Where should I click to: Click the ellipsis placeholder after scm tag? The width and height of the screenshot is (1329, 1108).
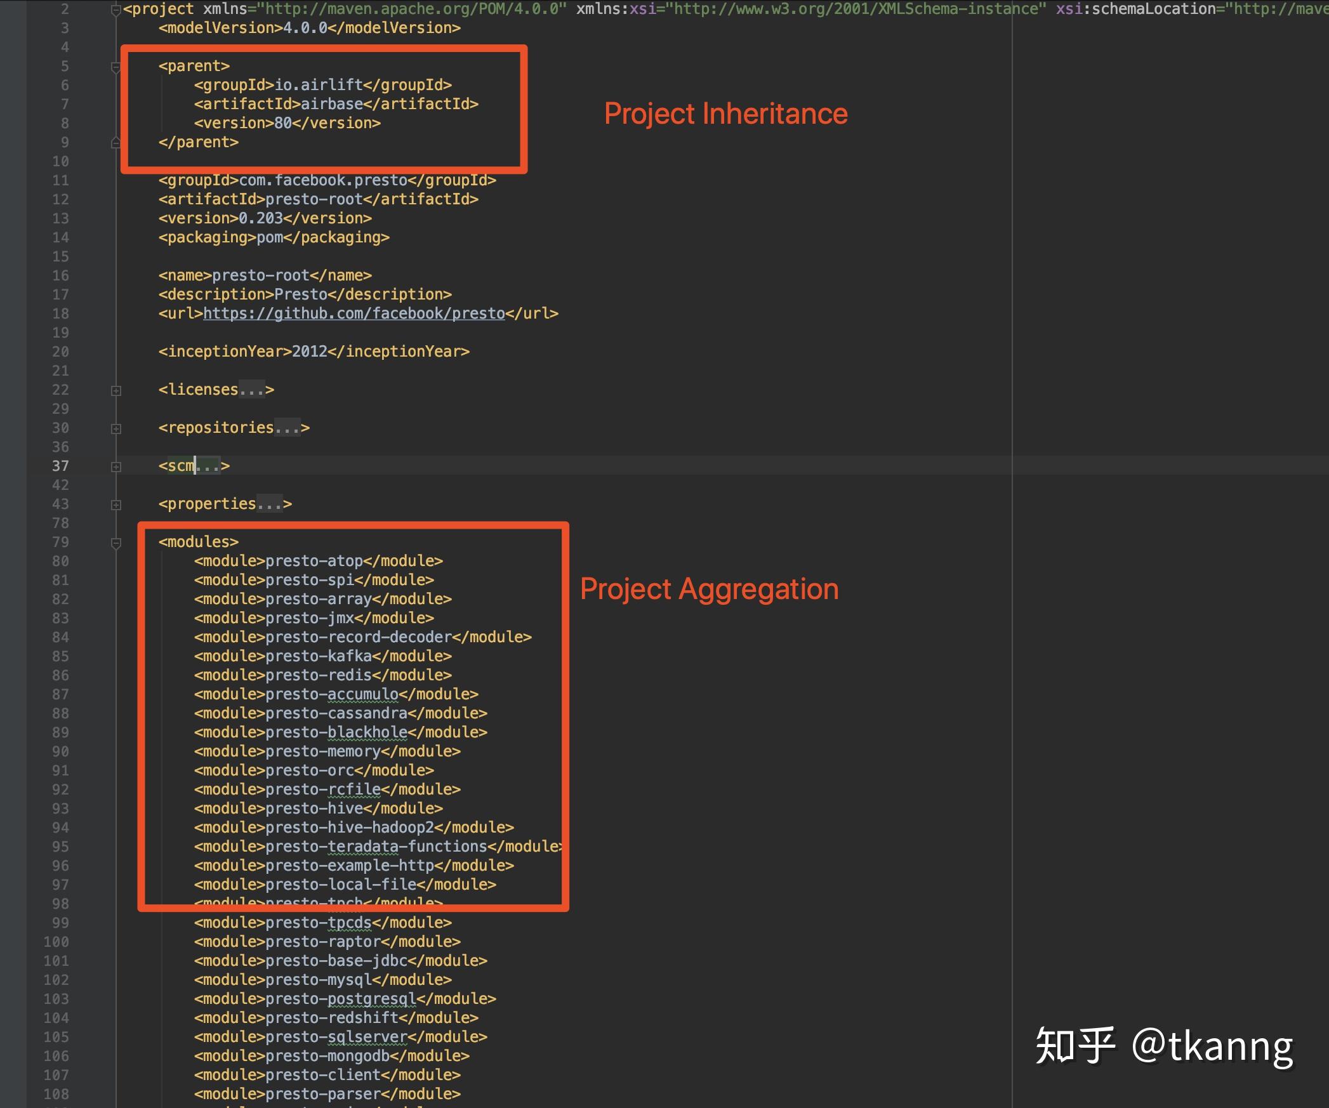pyautogui.click(x=208, y=466)
